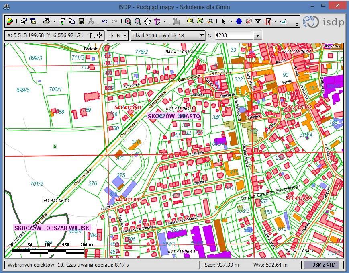Select the measure ruler tool
This screenshot has width=349, height=273.
click(157, 21)
